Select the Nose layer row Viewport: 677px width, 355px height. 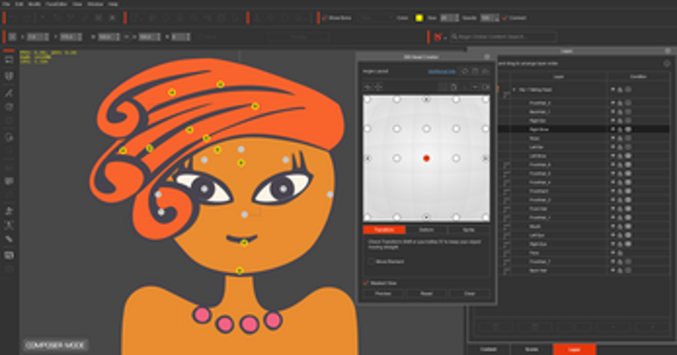point(583,138)
